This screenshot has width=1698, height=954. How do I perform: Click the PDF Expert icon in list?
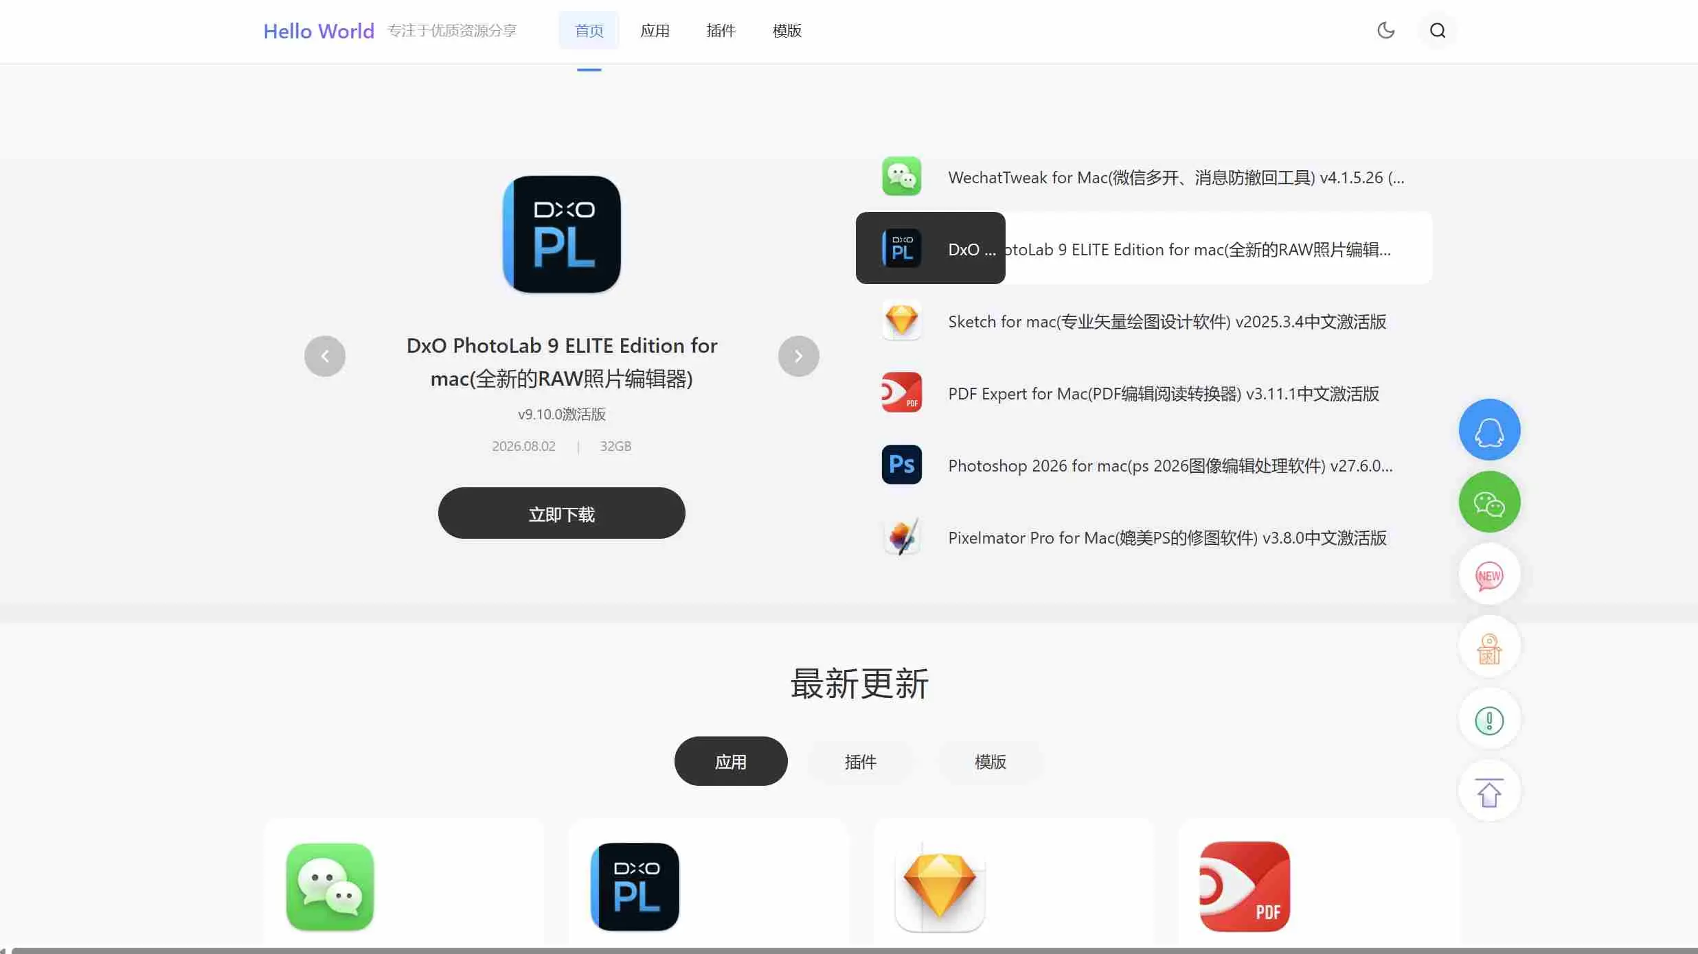[x=902, y=393]
